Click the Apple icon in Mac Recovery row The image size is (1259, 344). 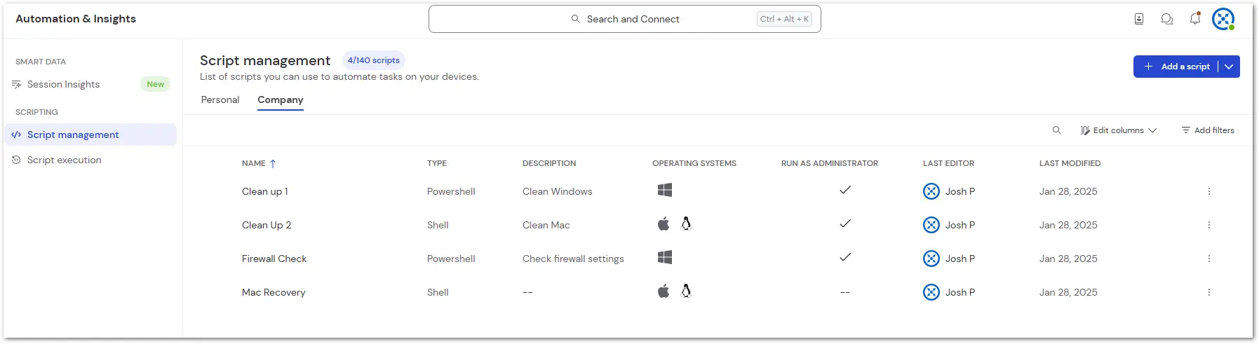coord(664,291)
